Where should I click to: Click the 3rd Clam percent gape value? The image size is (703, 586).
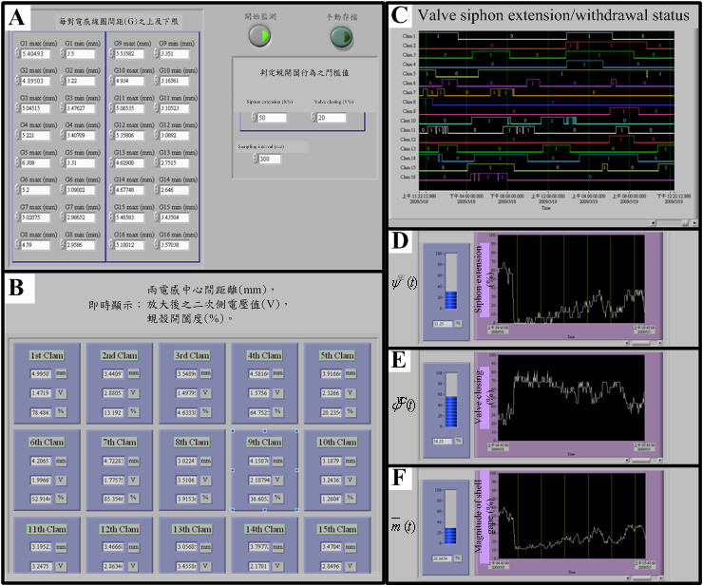[x=186, y=411]
